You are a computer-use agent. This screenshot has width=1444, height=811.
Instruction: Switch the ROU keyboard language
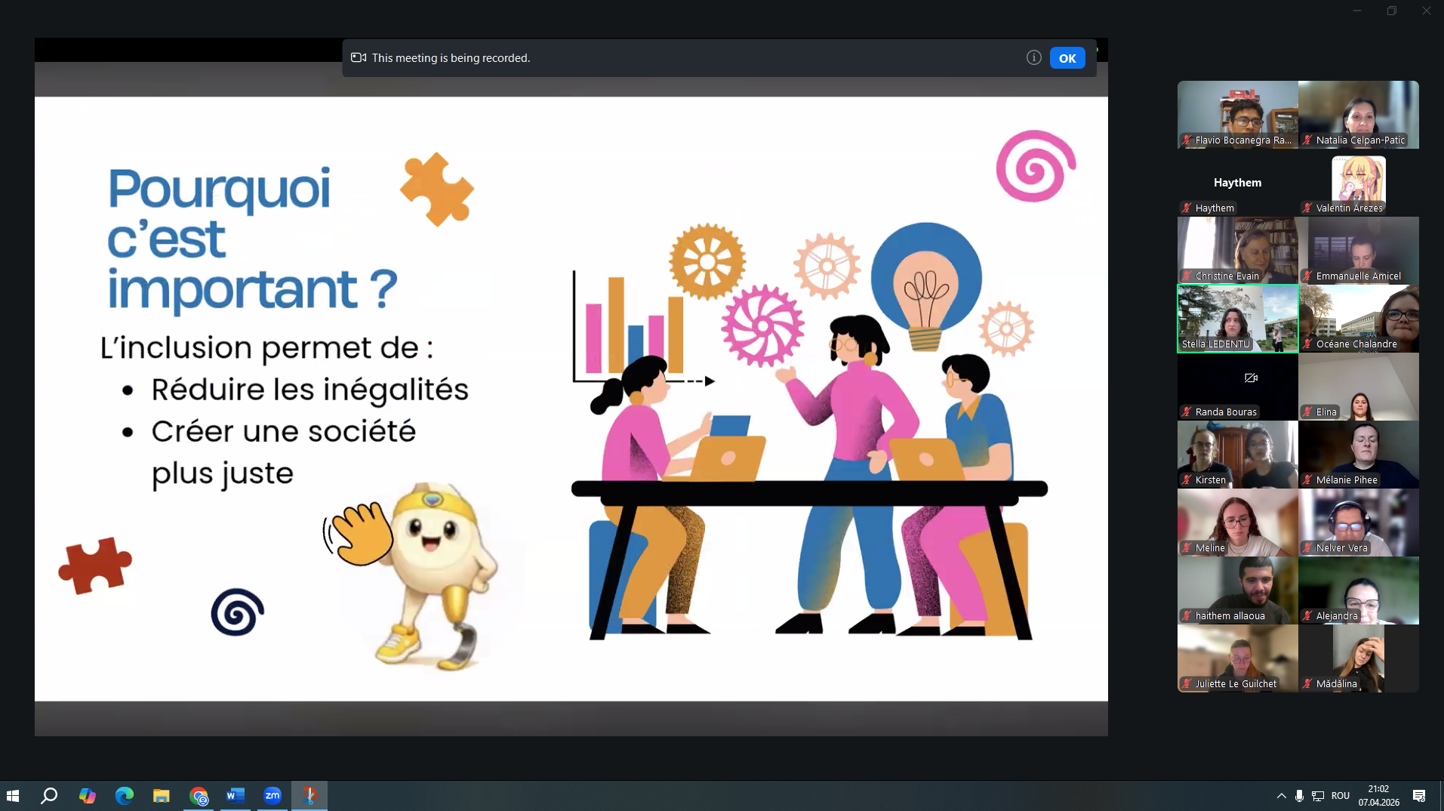pos(1340,795)
